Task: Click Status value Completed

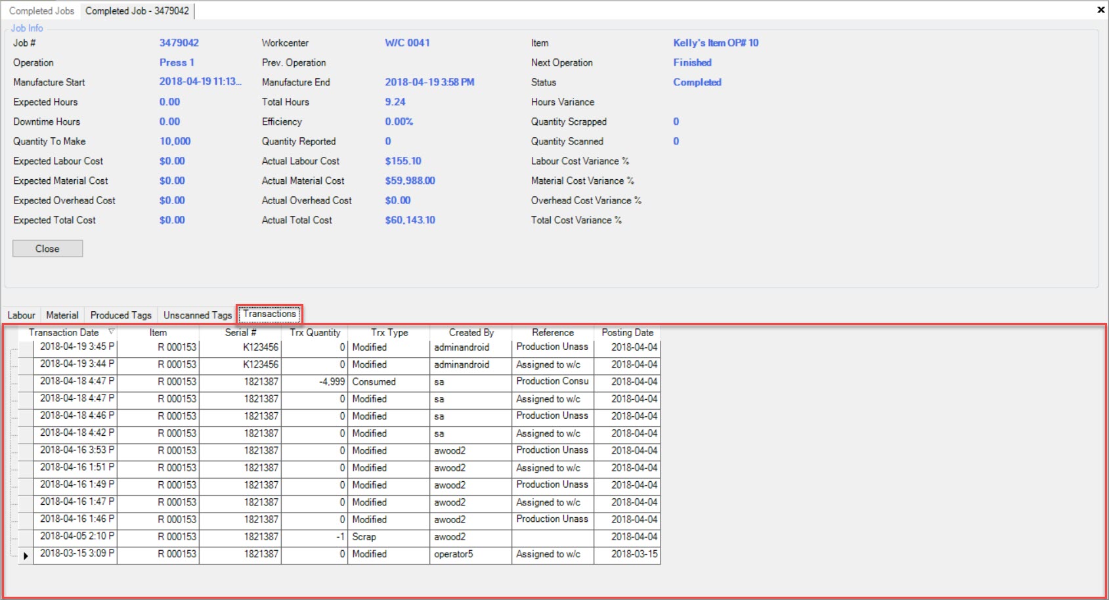Action: (x=697, y=82)
